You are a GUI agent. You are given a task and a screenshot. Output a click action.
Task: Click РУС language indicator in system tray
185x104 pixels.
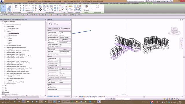point(174,102)
